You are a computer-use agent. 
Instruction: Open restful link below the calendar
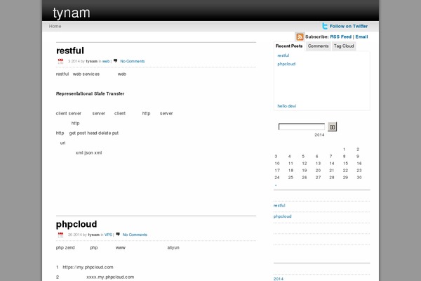279,205
